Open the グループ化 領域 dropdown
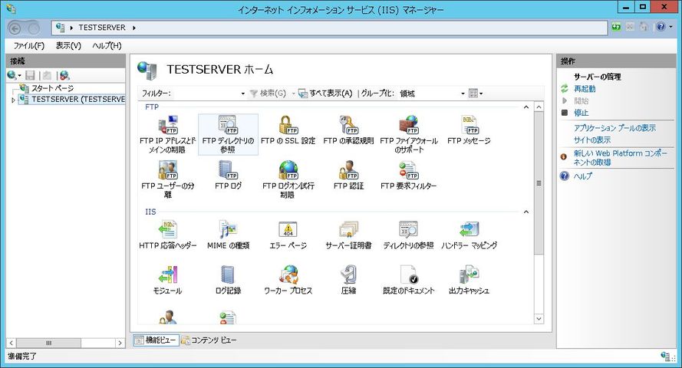Screen dimensions: 682x368 pos(463,94)
